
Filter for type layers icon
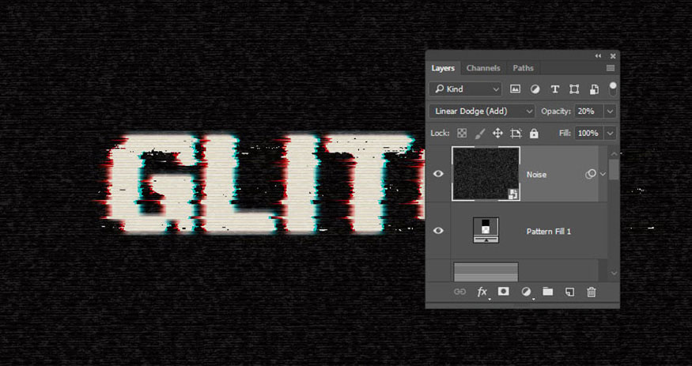click(554, 89)
